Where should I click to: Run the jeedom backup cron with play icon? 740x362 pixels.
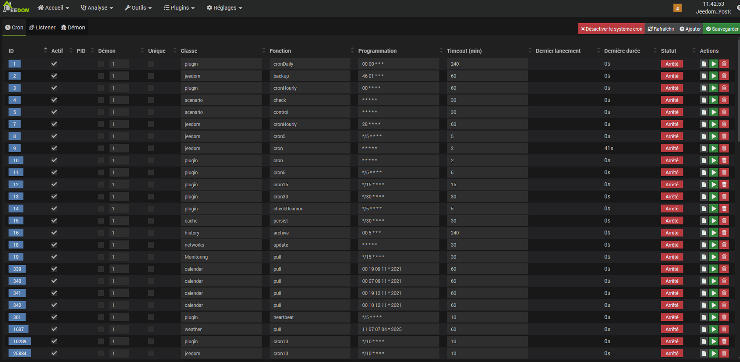click(714, 76)
